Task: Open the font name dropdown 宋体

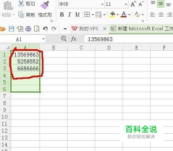Action: coord(102,4)
